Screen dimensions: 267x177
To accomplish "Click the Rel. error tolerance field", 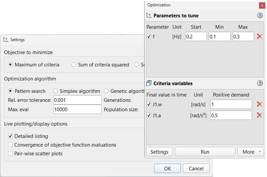I will [x=77, y=100].
